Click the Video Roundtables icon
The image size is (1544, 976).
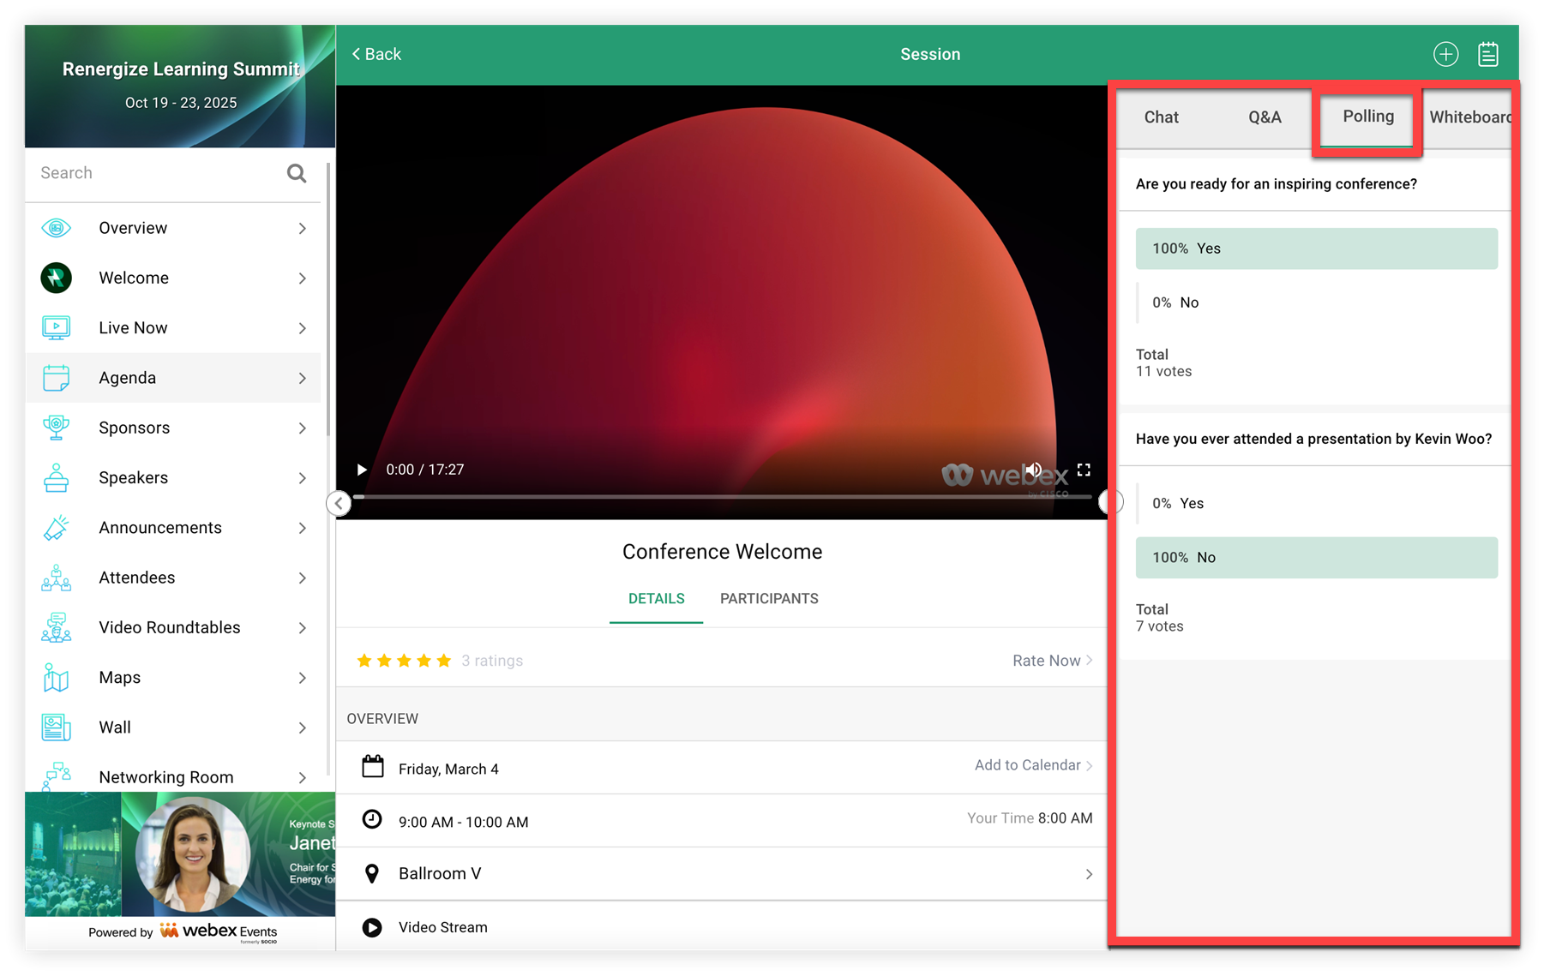click(57, 627)
